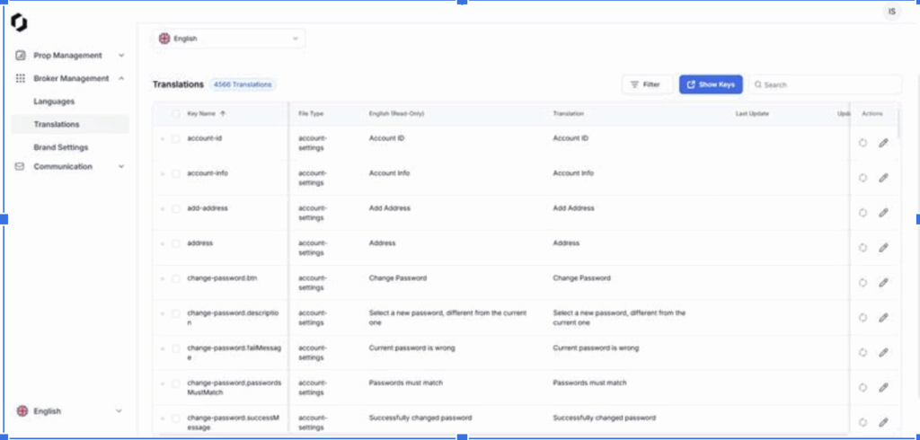Click the reset icon for address row
The height and width of the screenshot is (440, 920).
(862, 248)
